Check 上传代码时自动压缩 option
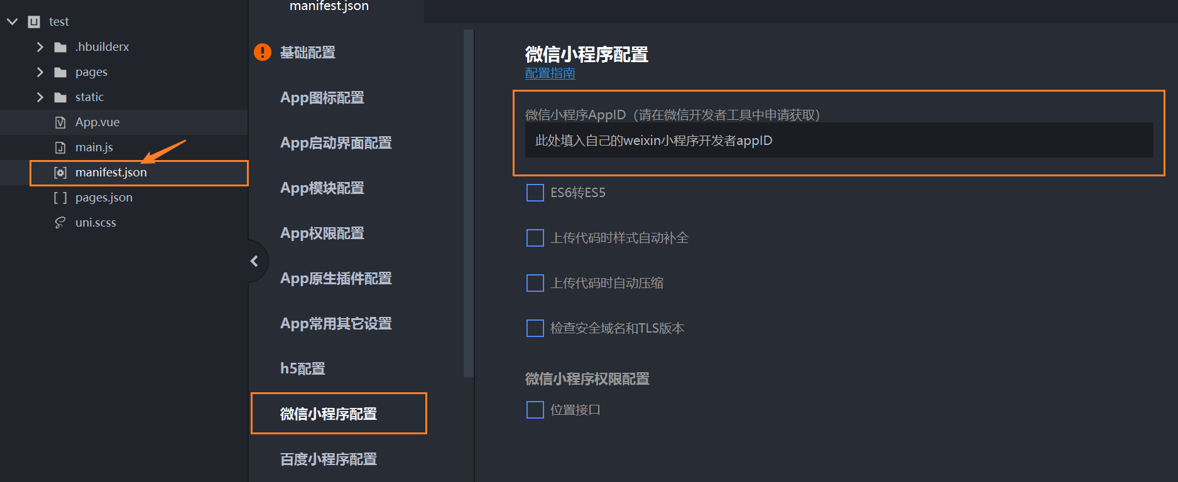Screen dimensions: 1178x482 pyautogui.click(x=534, y=283)
